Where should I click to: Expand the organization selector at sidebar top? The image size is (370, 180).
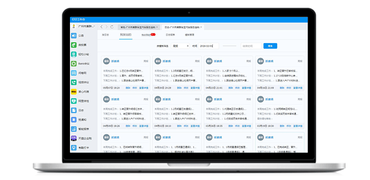click(x=84, y=27)
